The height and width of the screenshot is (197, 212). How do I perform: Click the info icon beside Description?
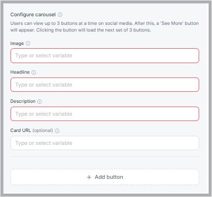pos(39,101)
